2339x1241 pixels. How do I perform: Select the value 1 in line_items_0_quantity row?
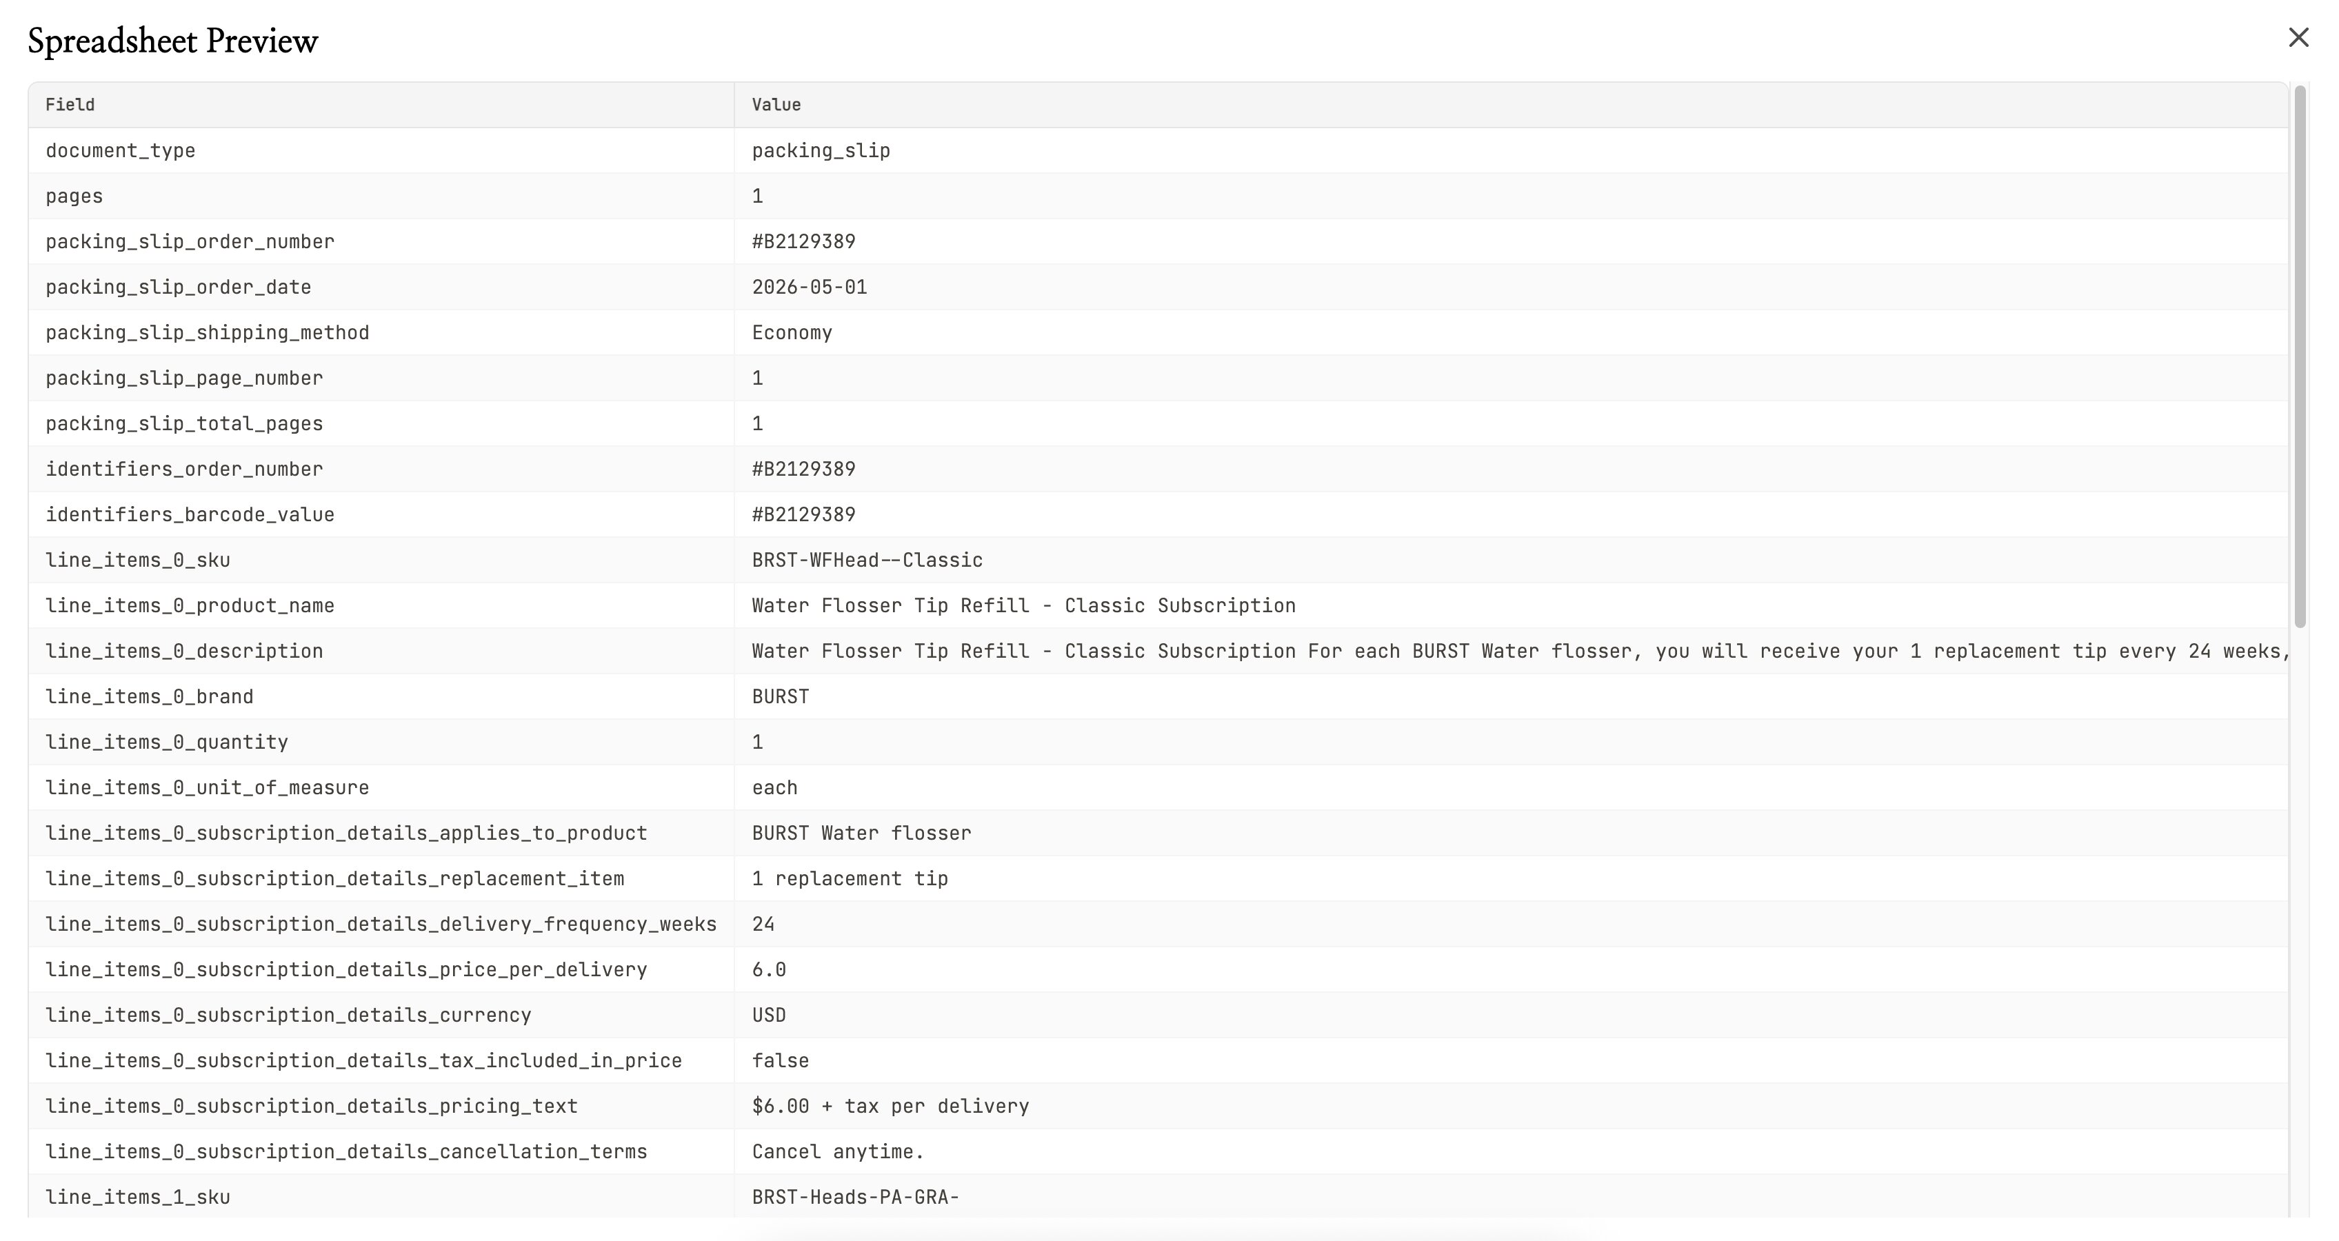[x=757, y=742]
